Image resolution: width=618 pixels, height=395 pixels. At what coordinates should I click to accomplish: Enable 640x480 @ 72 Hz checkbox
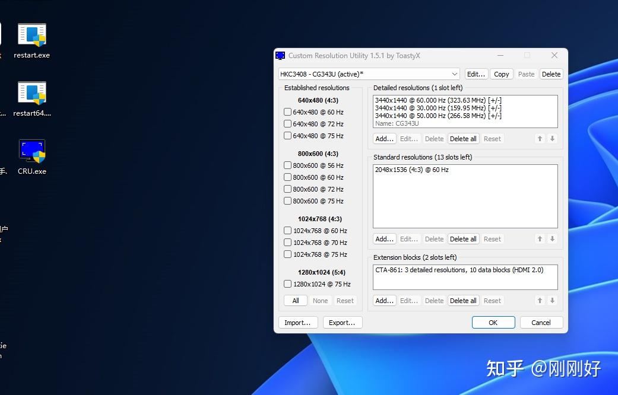[x=288, y=123]
